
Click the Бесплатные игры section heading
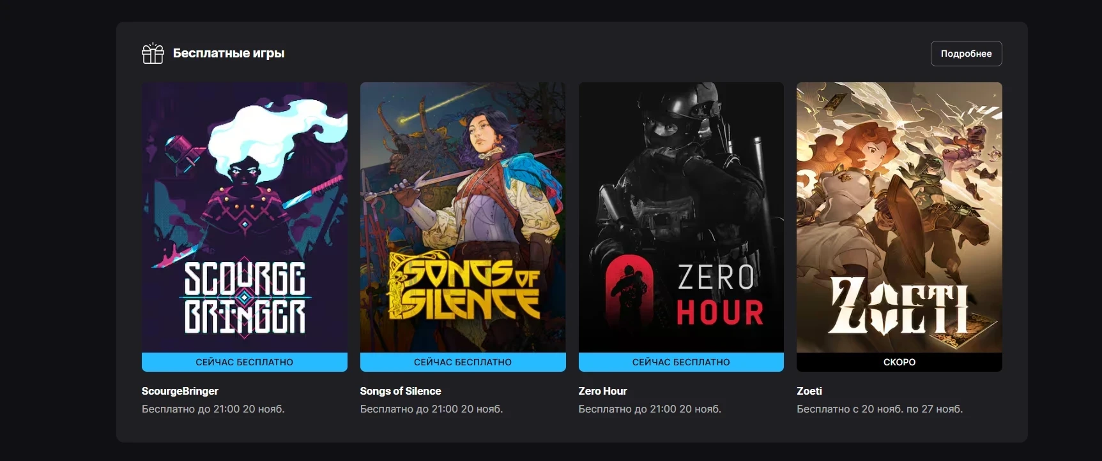pos(229,54)
